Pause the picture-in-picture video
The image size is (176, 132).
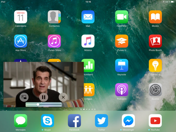pos(44,97)
